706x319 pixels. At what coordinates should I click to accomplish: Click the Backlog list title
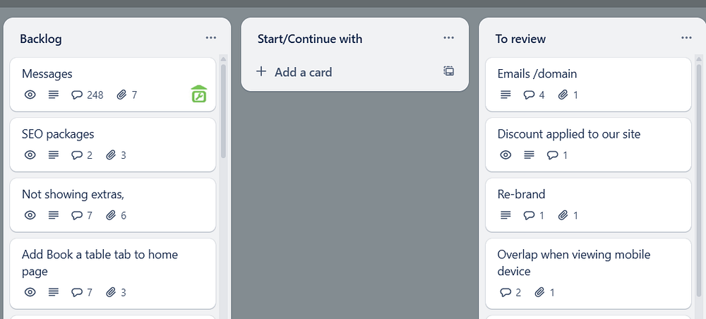(41, 39)
